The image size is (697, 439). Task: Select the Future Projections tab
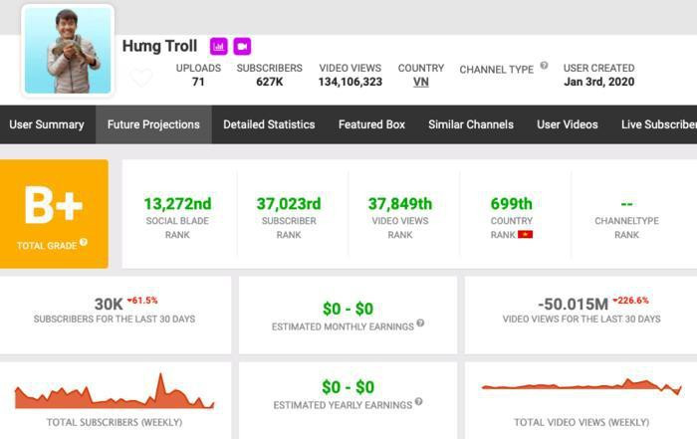click(153, 124)
